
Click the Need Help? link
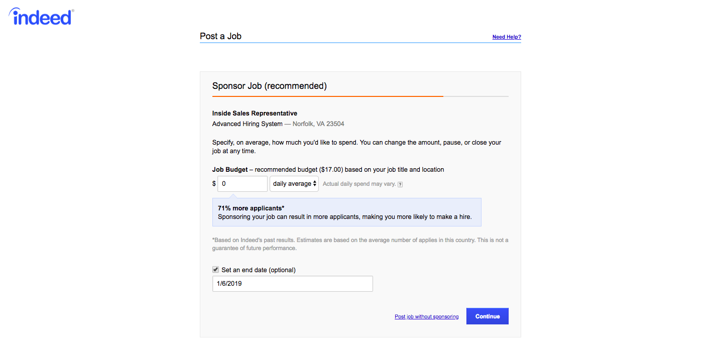click(507, 37)
